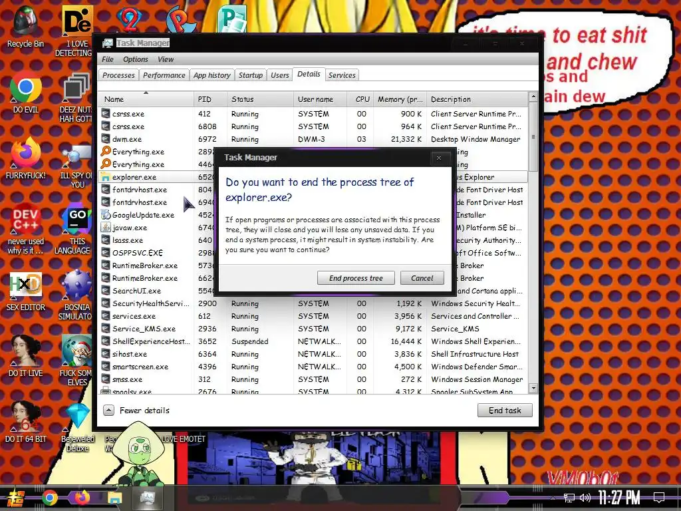Switch to the Performance tab
The width and height of the screenshot is (681, 511).
pyautogui.click(x=164, y=75)
